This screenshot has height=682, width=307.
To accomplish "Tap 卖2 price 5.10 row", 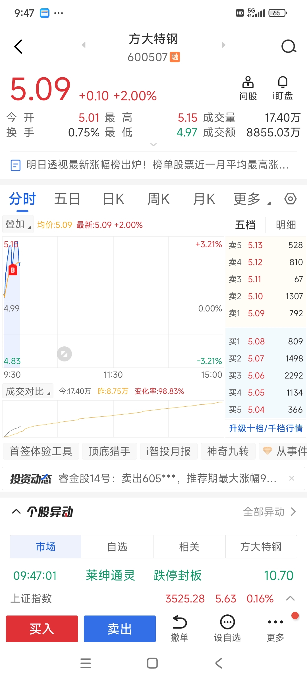I will pyautogui.click(x=266, y=296).
